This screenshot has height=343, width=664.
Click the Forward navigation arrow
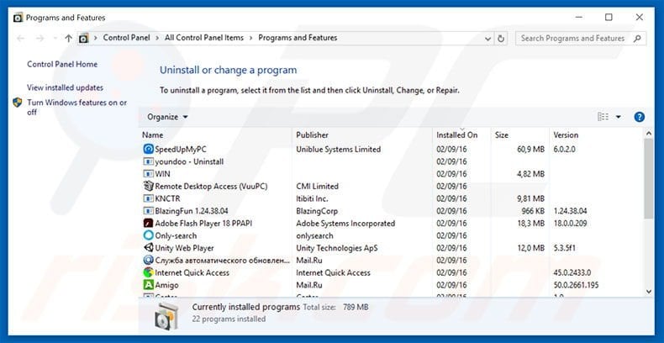(40, 39)
